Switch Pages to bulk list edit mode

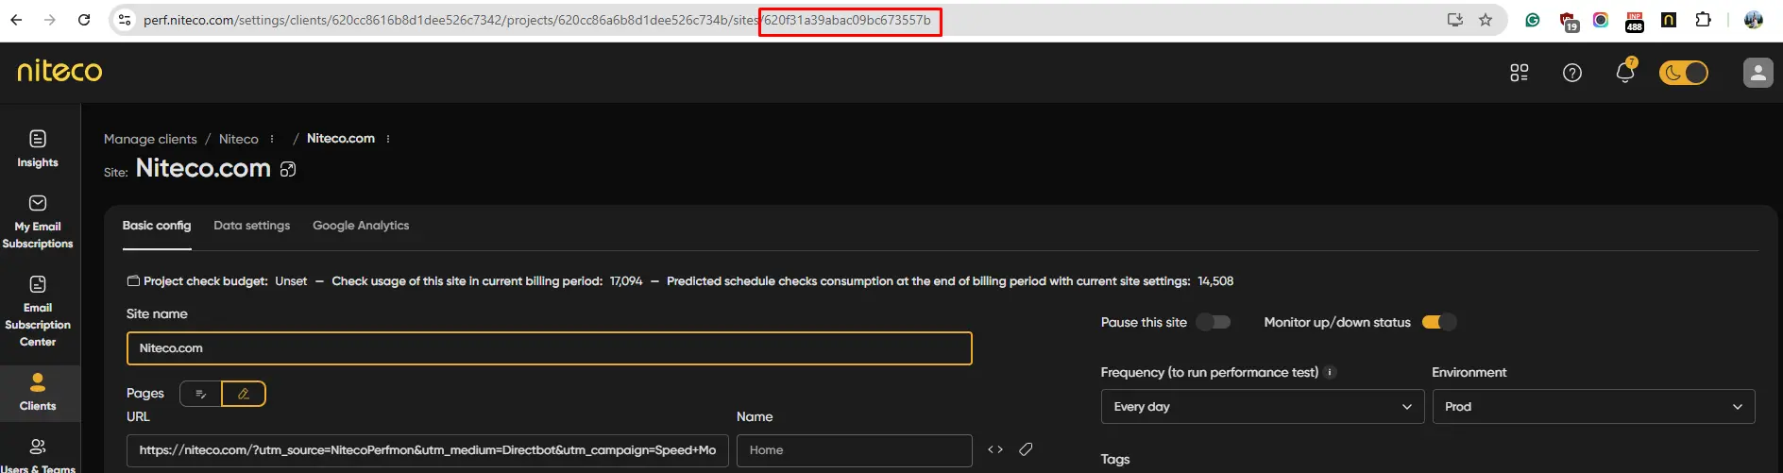[x=200, y=394]
